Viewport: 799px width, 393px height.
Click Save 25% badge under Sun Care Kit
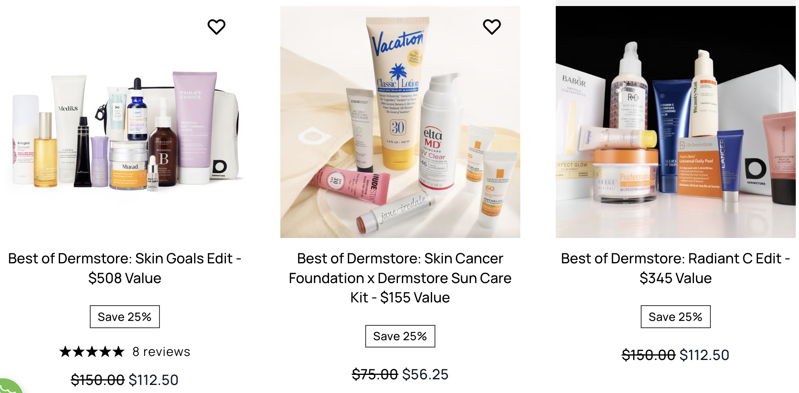(400, 336)
